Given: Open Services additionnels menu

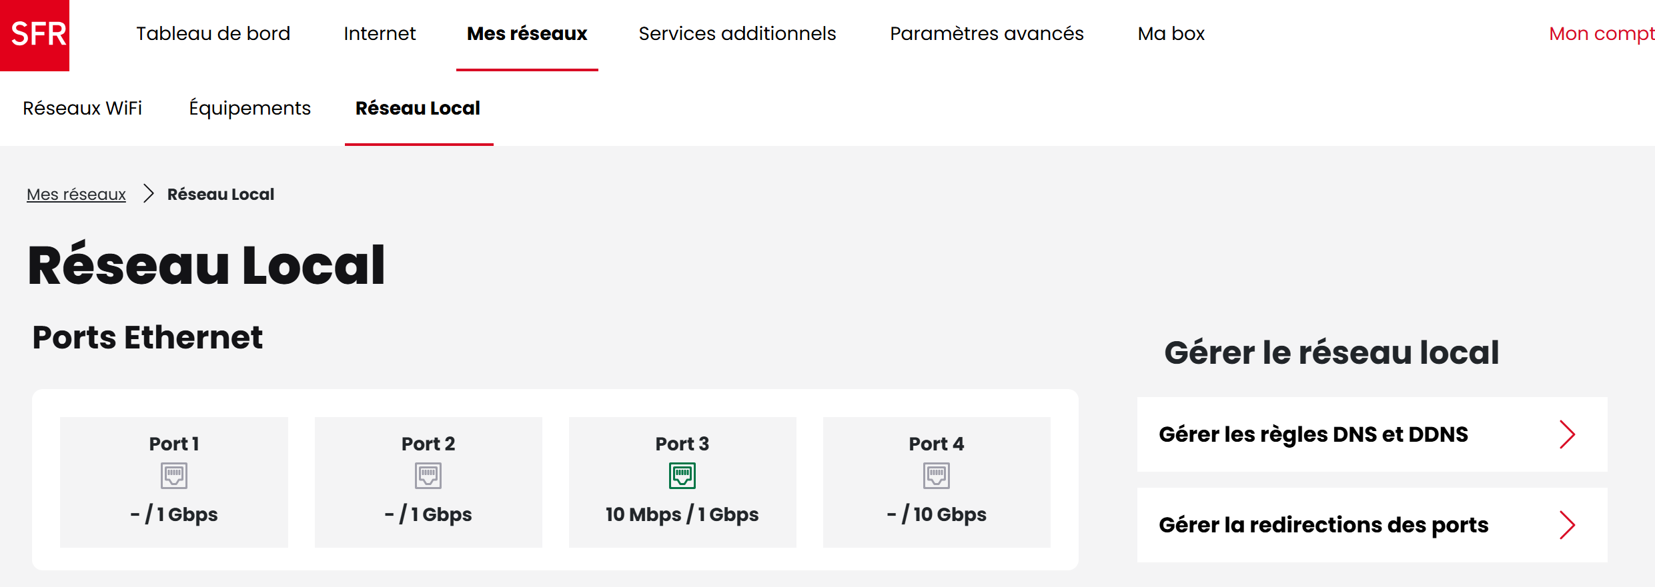Looking at the screenshot, I should point(737,34).
